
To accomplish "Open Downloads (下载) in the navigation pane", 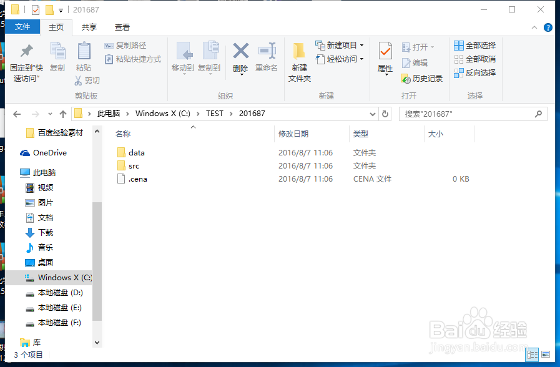I will coord(39,233).
